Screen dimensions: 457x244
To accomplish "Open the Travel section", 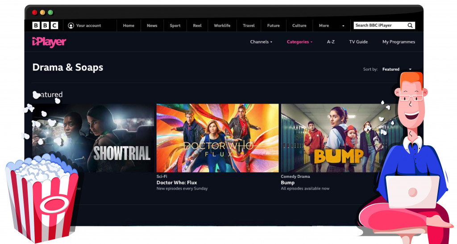I will click(x=249, y=25).
